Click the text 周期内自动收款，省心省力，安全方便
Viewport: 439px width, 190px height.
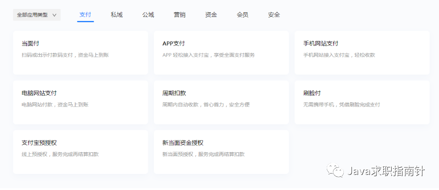[206, 105]
